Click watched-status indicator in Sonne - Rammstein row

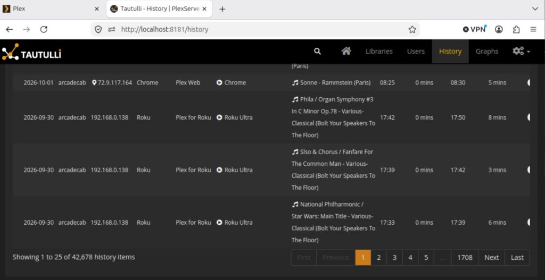[x=529, y=82]
